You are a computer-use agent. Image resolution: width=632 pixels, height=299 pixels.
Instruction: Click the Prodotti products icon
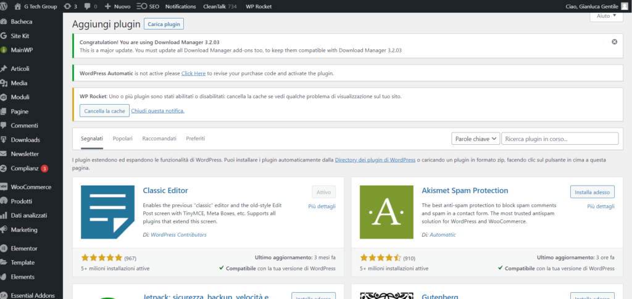pos(4,201)
